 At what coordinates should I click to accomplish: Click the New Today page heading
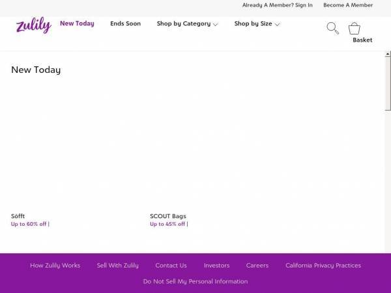36,70
